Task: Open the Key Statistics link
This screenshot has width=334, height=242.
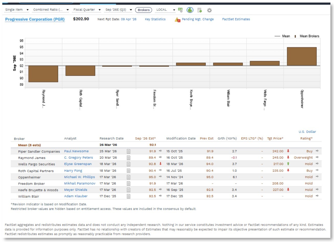Action: [155, 19]
